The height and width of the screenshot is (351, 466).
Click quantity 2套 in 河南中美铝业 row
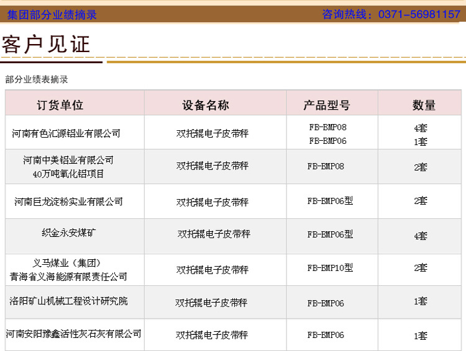click(x=421, y=167)
